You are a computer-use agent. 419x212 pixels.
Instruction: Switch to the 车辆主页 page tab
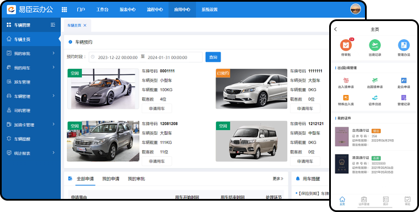tap(74, 26)
